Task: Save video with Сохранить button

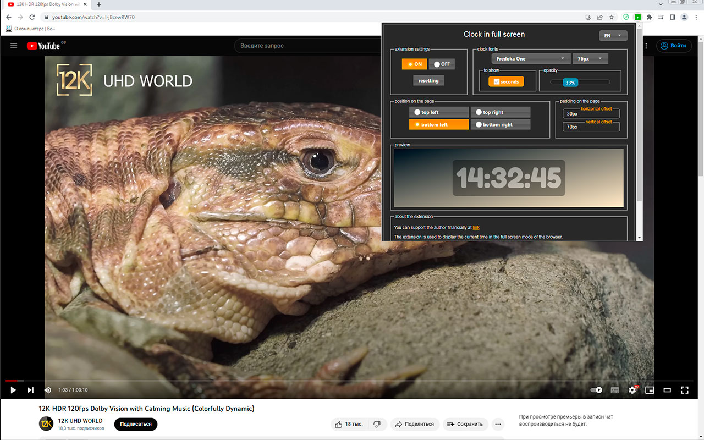Action: [465, 424]
